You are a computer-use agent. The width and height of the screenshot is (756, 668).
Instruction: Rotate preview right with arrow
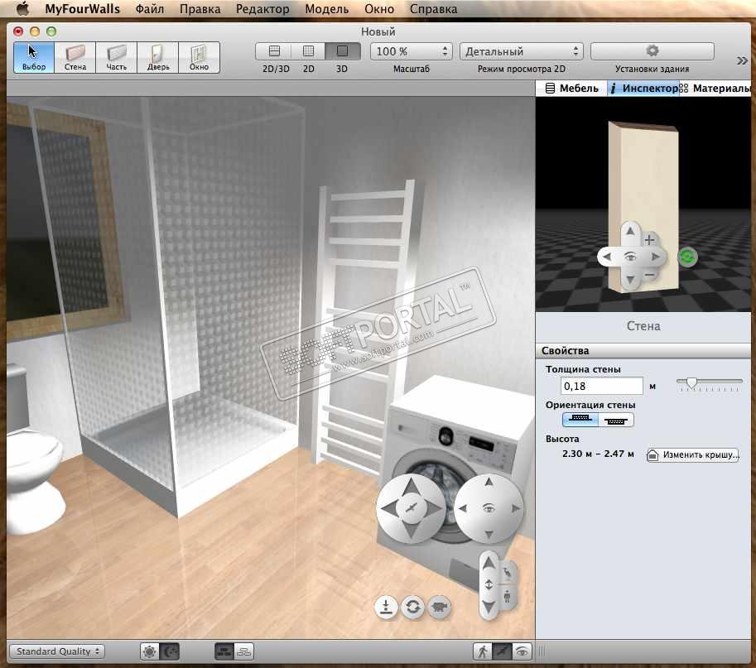[x=655, y=257]
